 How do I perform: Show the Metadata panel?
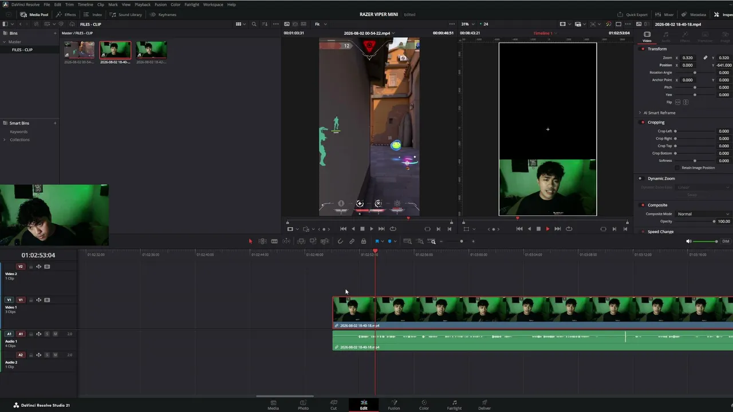[x=694, y=14]
